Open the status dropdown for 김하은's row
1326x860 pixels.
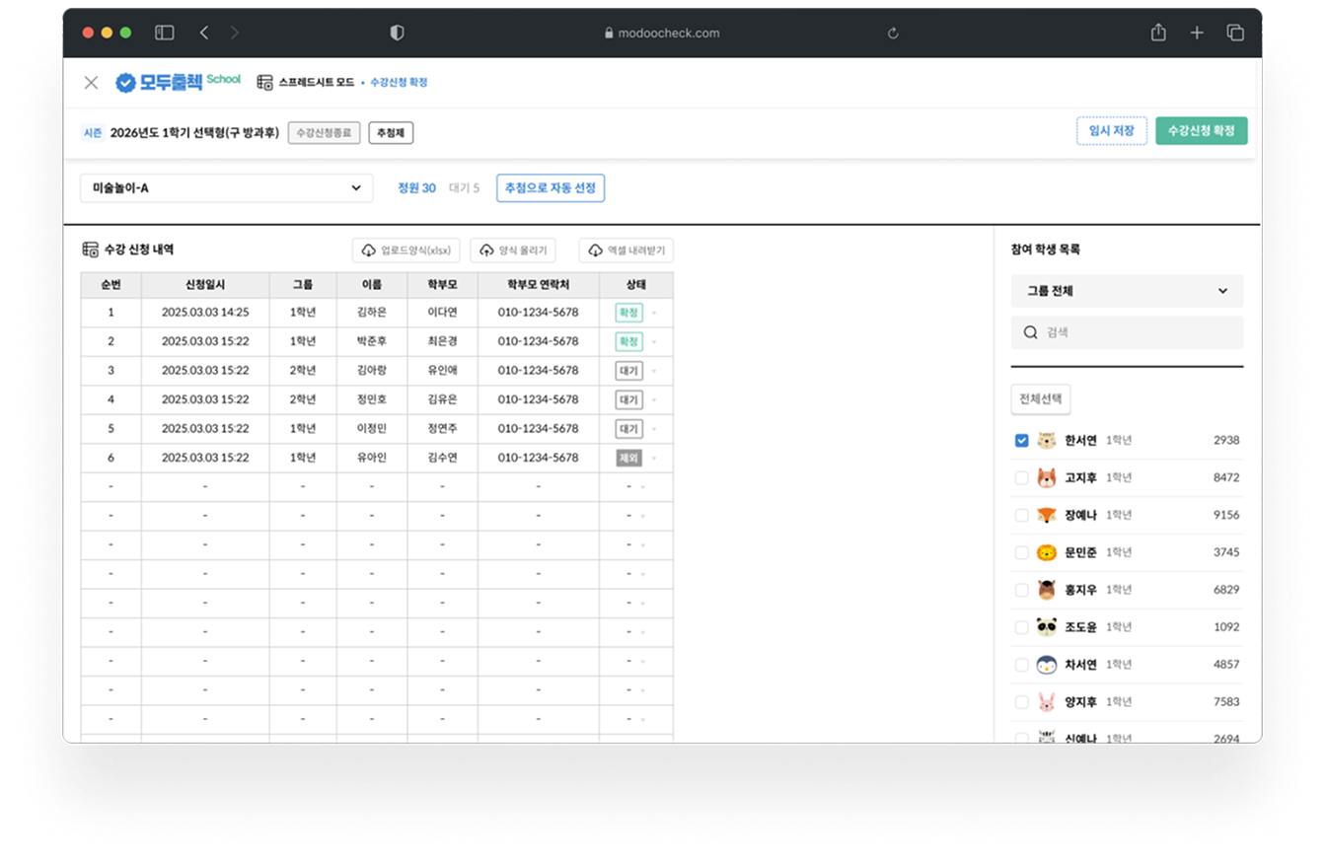click(653, 313)
